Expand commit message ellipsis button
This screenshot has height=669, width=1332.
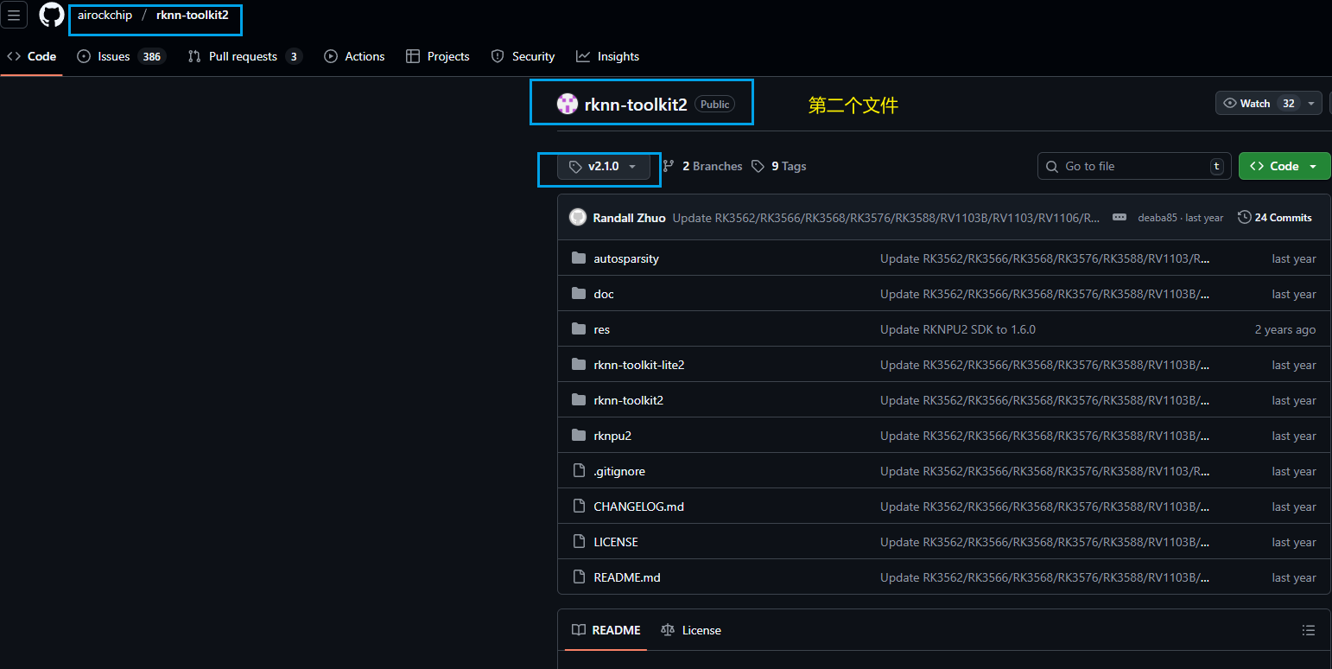1120,218
